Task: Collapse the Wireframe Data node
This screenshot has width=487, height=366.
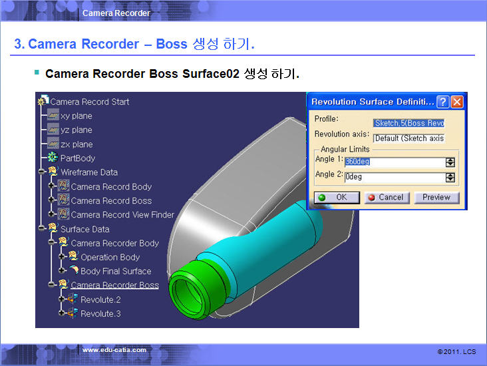Action: click(42, 172)
